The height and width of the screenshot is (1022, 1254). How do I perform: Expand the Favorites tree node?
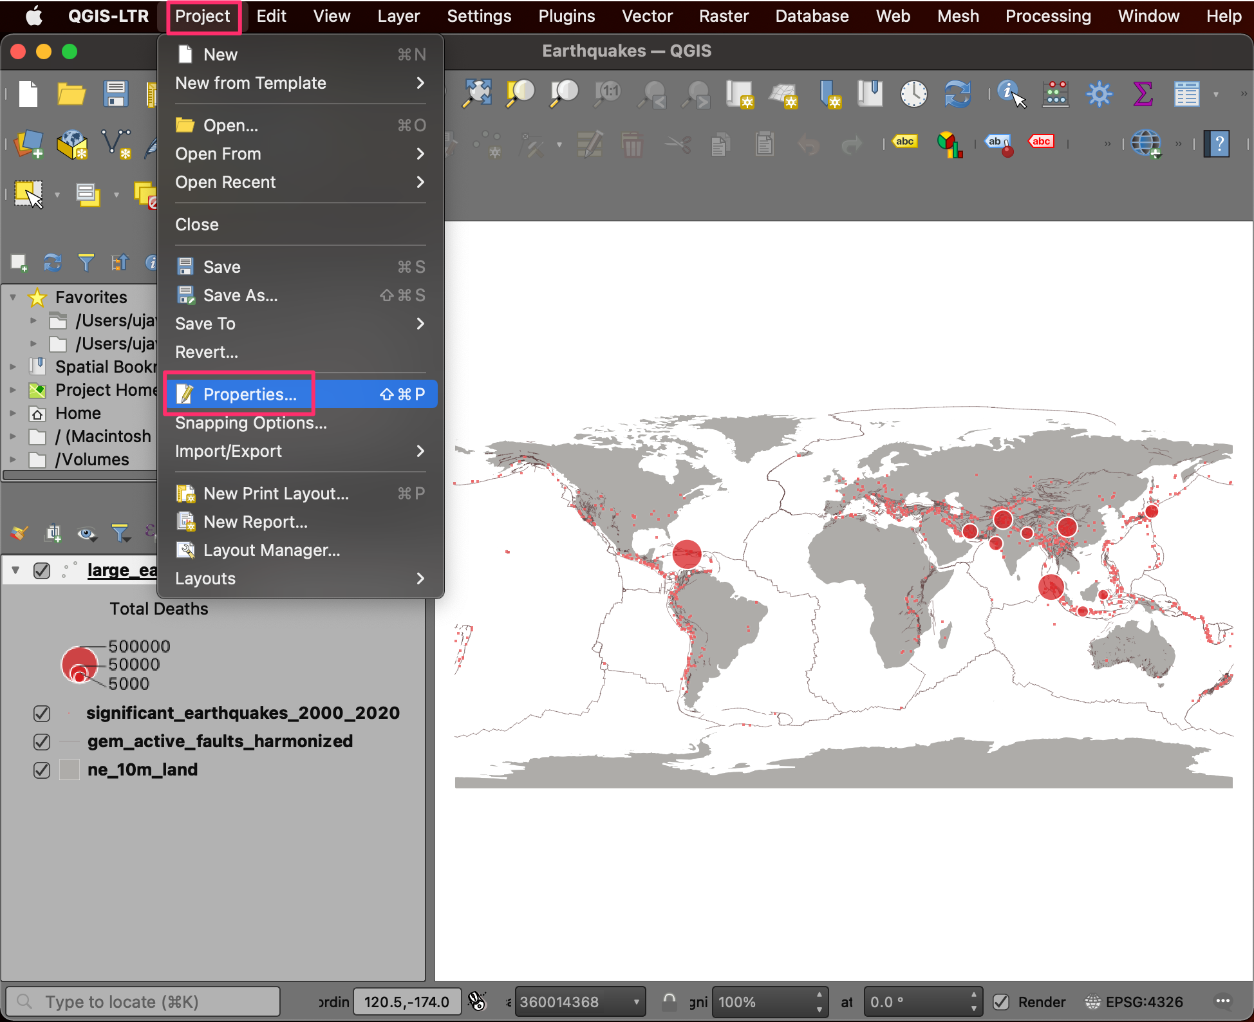(13, 297)
